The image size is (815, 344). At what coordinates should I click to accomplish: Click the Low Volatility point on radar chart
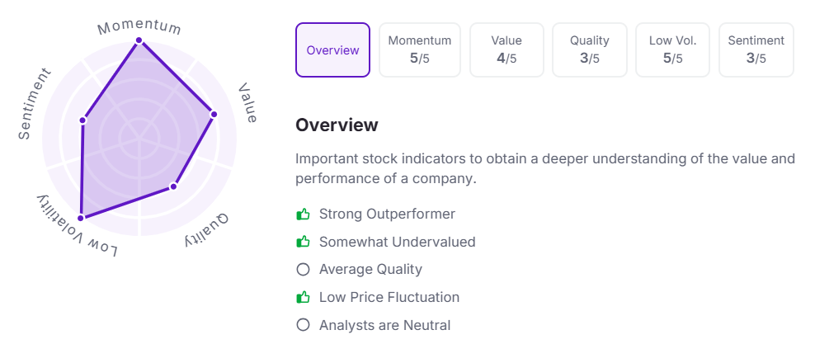[81, 218]
